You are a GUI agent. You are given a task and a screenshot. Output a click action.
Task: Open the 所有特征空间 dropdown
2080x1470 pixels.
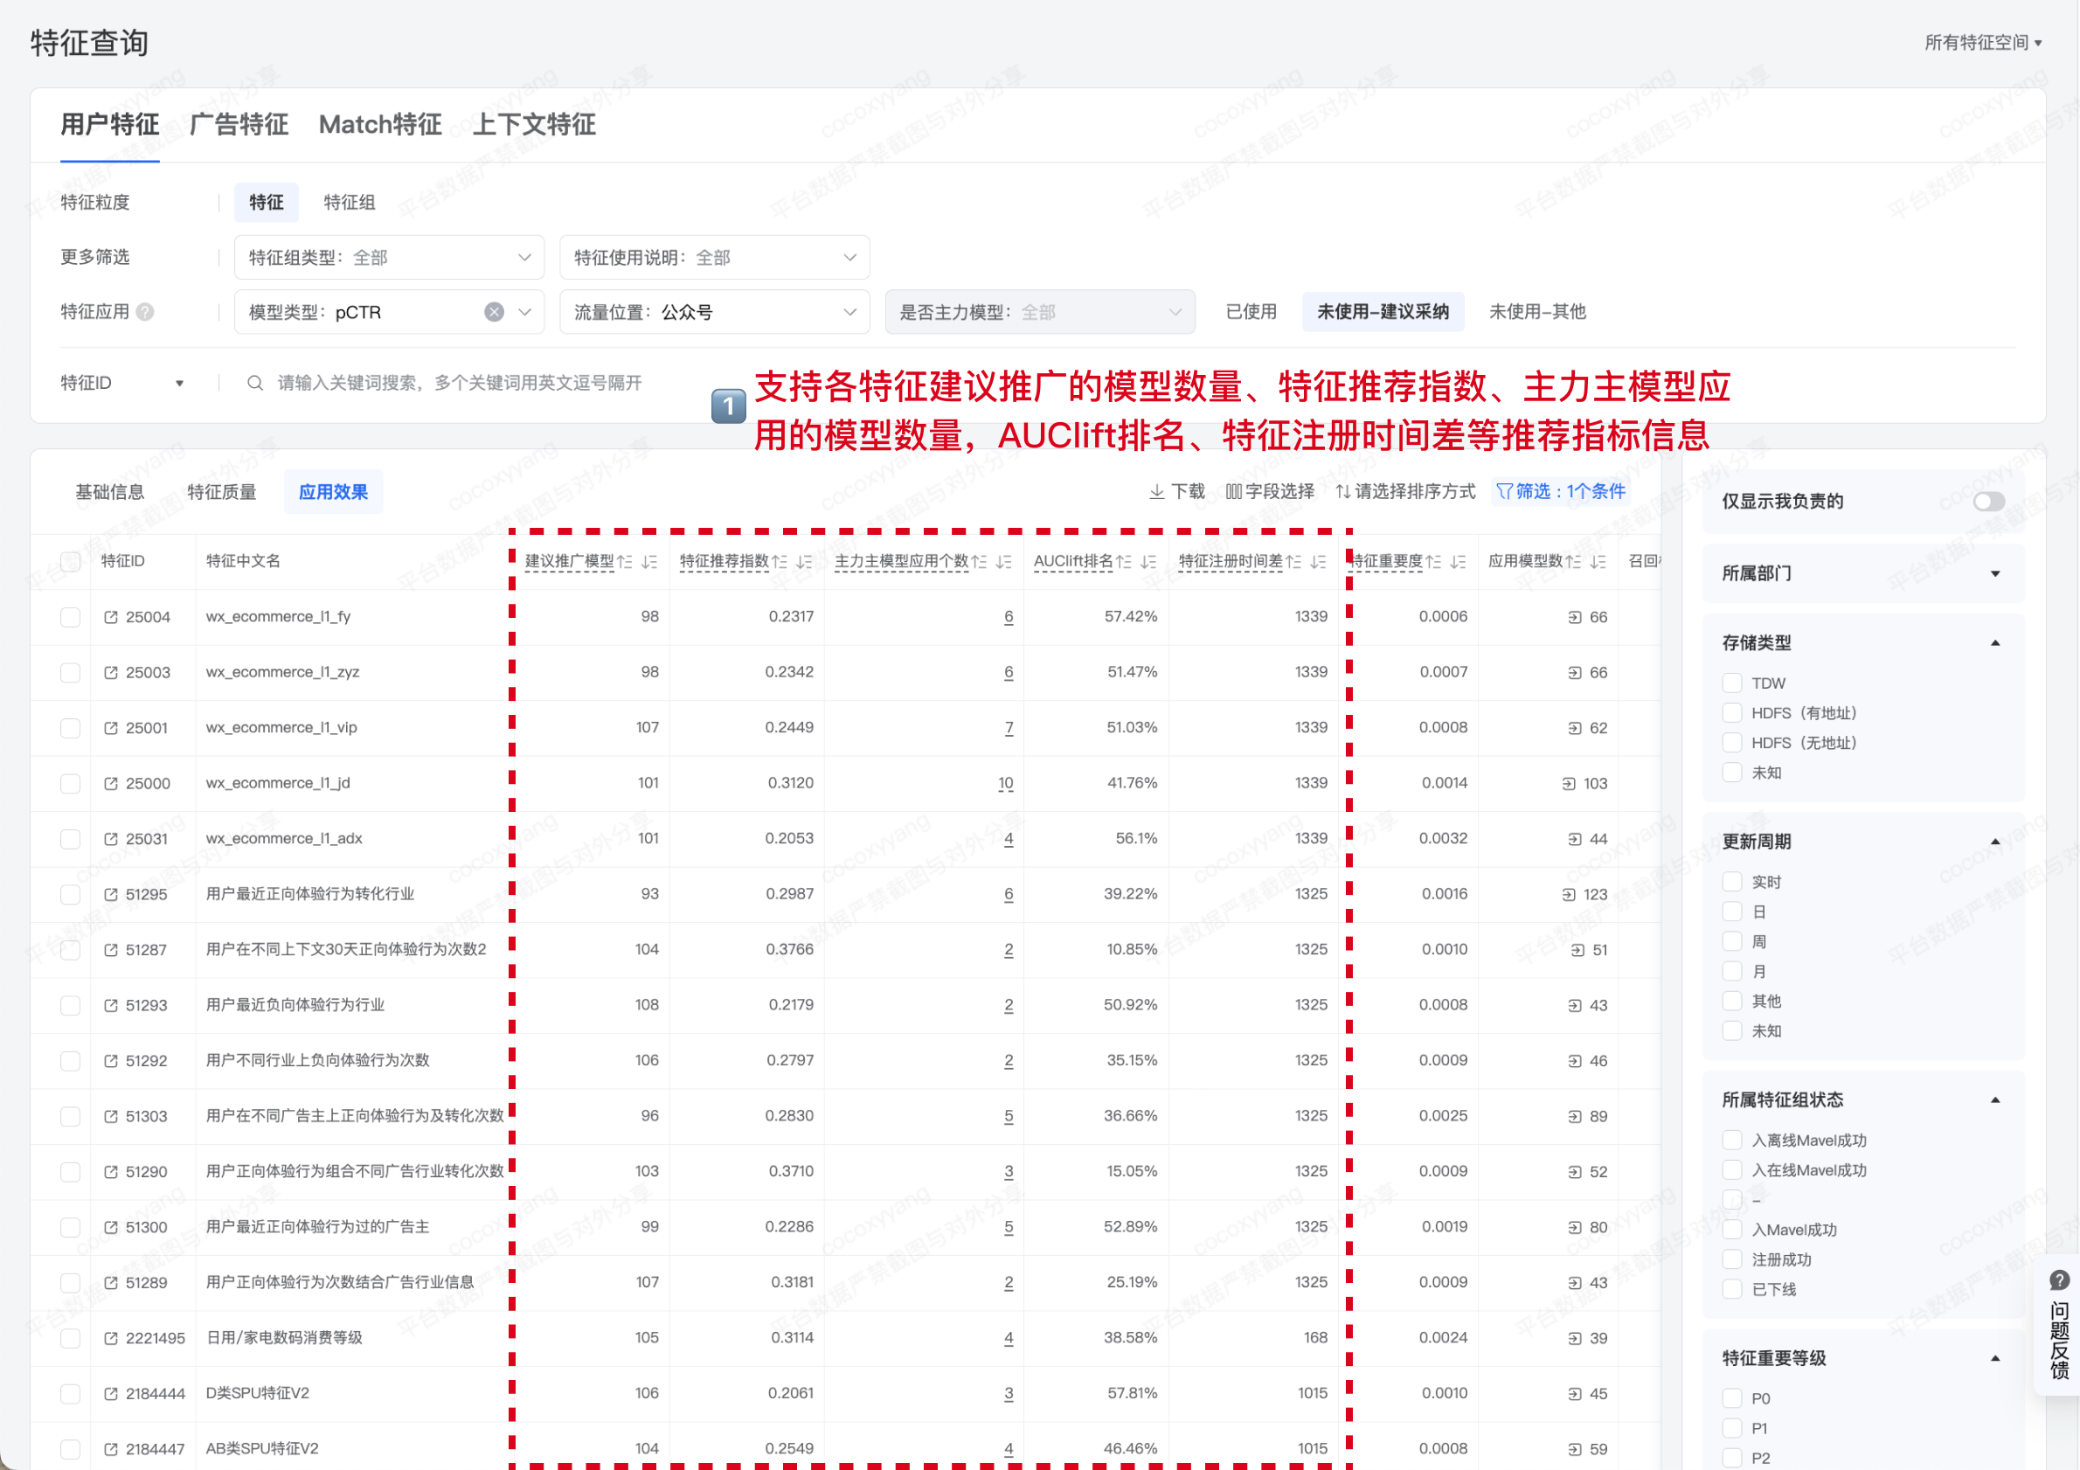point(1982,43)
